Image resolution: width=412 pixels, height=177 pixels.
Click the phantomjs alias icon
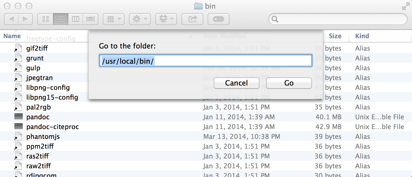click(18, 136)
